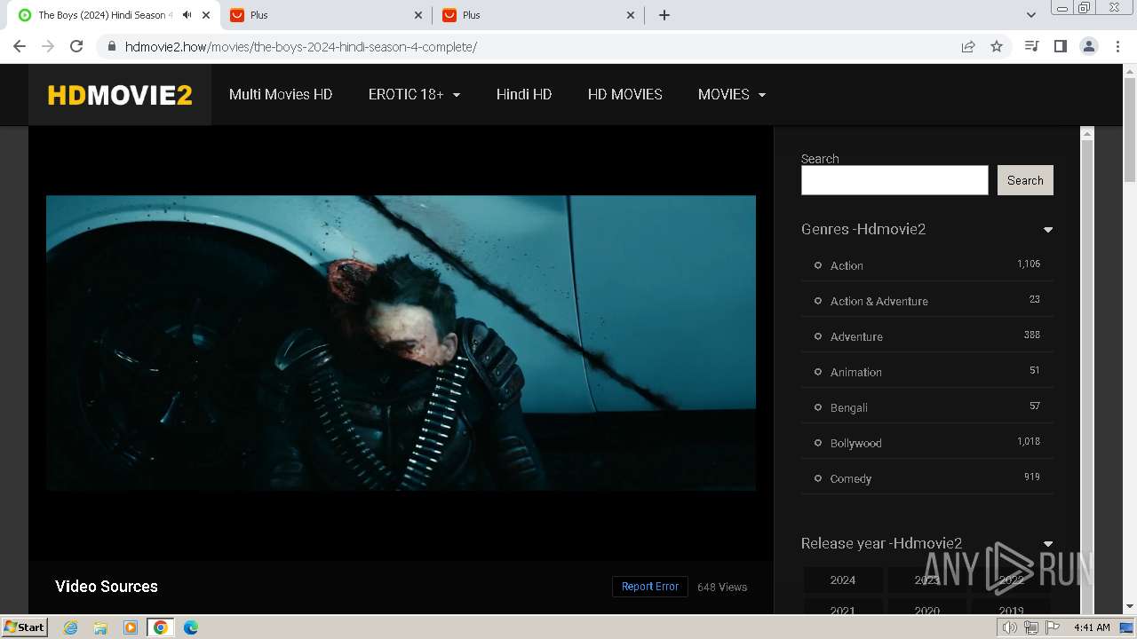Open tab search chevron
The height and width of the screenshot is (639, 1137).
click(1031, 15)
